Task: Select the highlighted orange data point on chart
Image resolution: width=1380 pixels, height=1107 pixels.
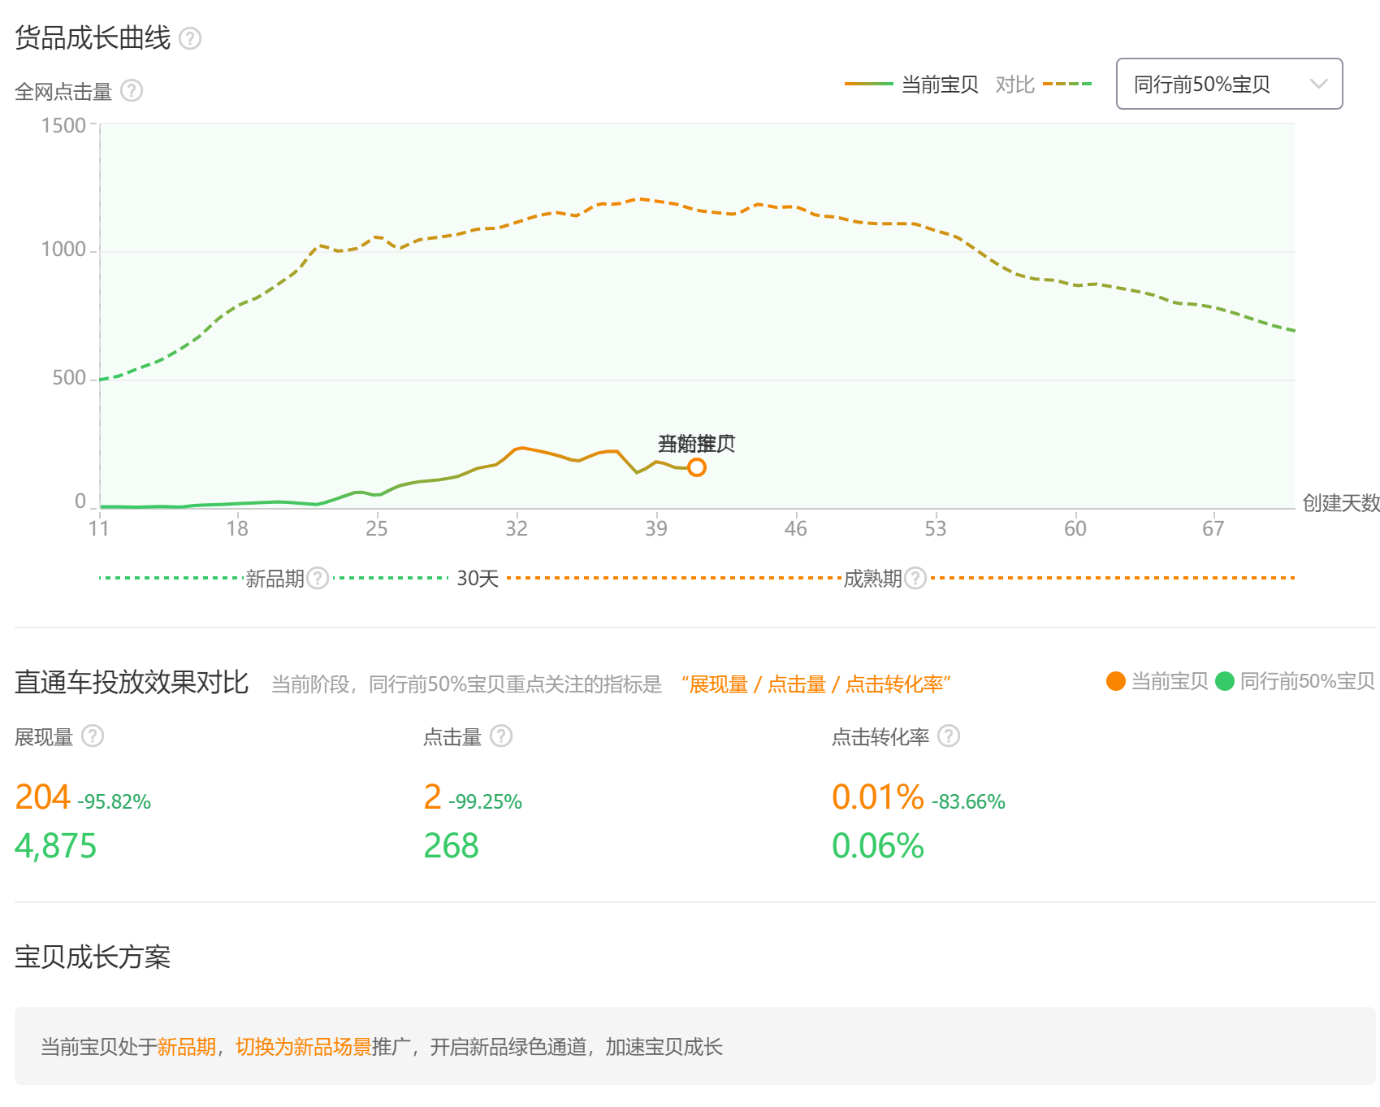Action: pos(697,467)
